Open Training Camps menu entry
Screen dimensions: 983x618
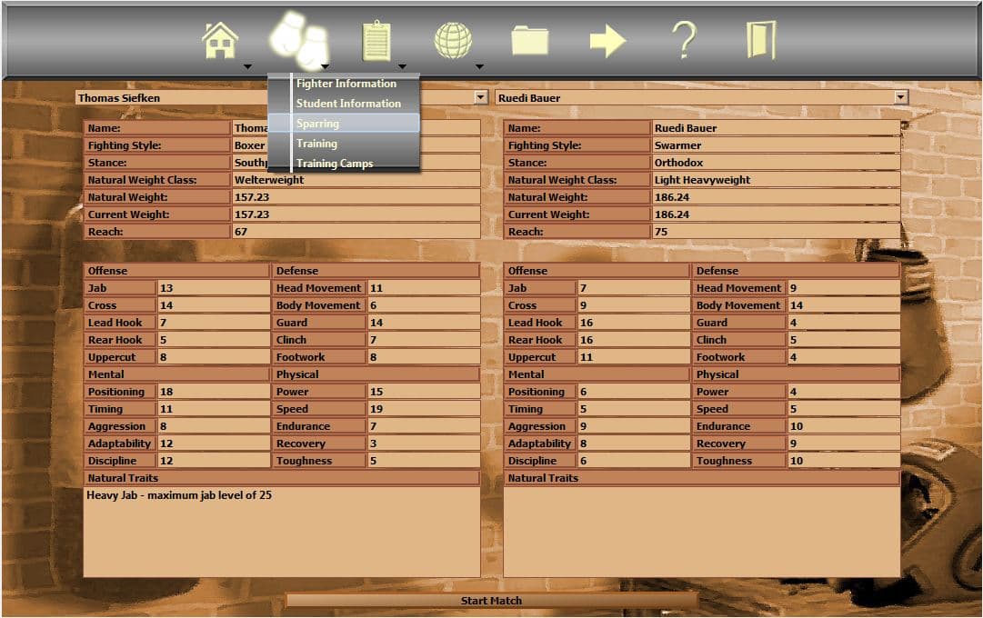[335, 164]
